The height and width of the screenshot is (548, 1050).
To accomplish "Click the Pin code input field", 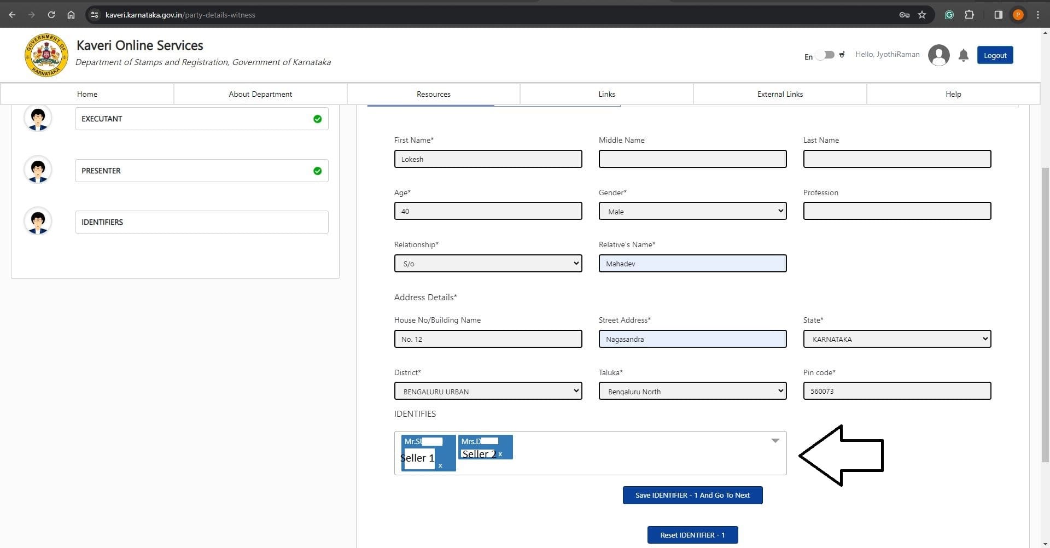I will [897, 391].
